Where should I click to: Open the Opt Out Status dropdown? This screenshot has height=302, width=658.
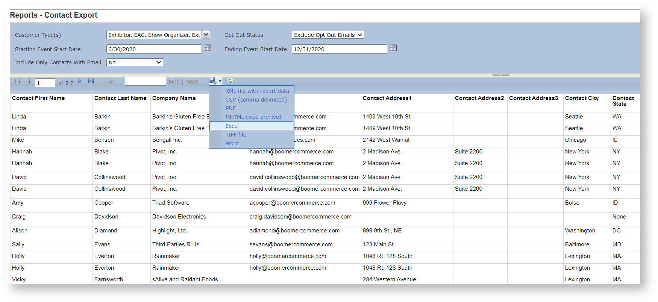[327, 35]
